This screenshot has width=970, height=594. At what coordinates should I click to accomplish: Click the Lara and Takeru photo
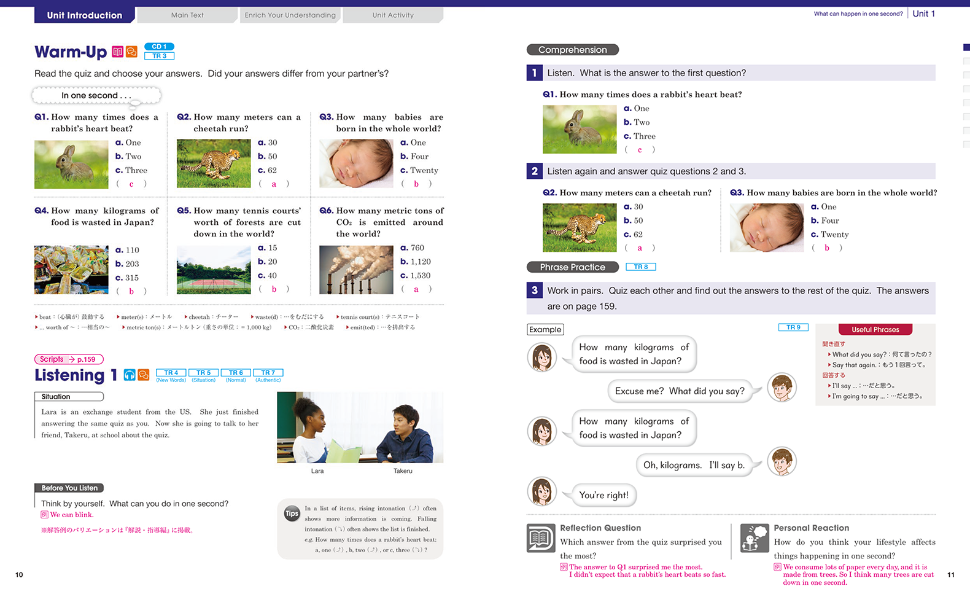pyautogui.click(x=360, y=428)
